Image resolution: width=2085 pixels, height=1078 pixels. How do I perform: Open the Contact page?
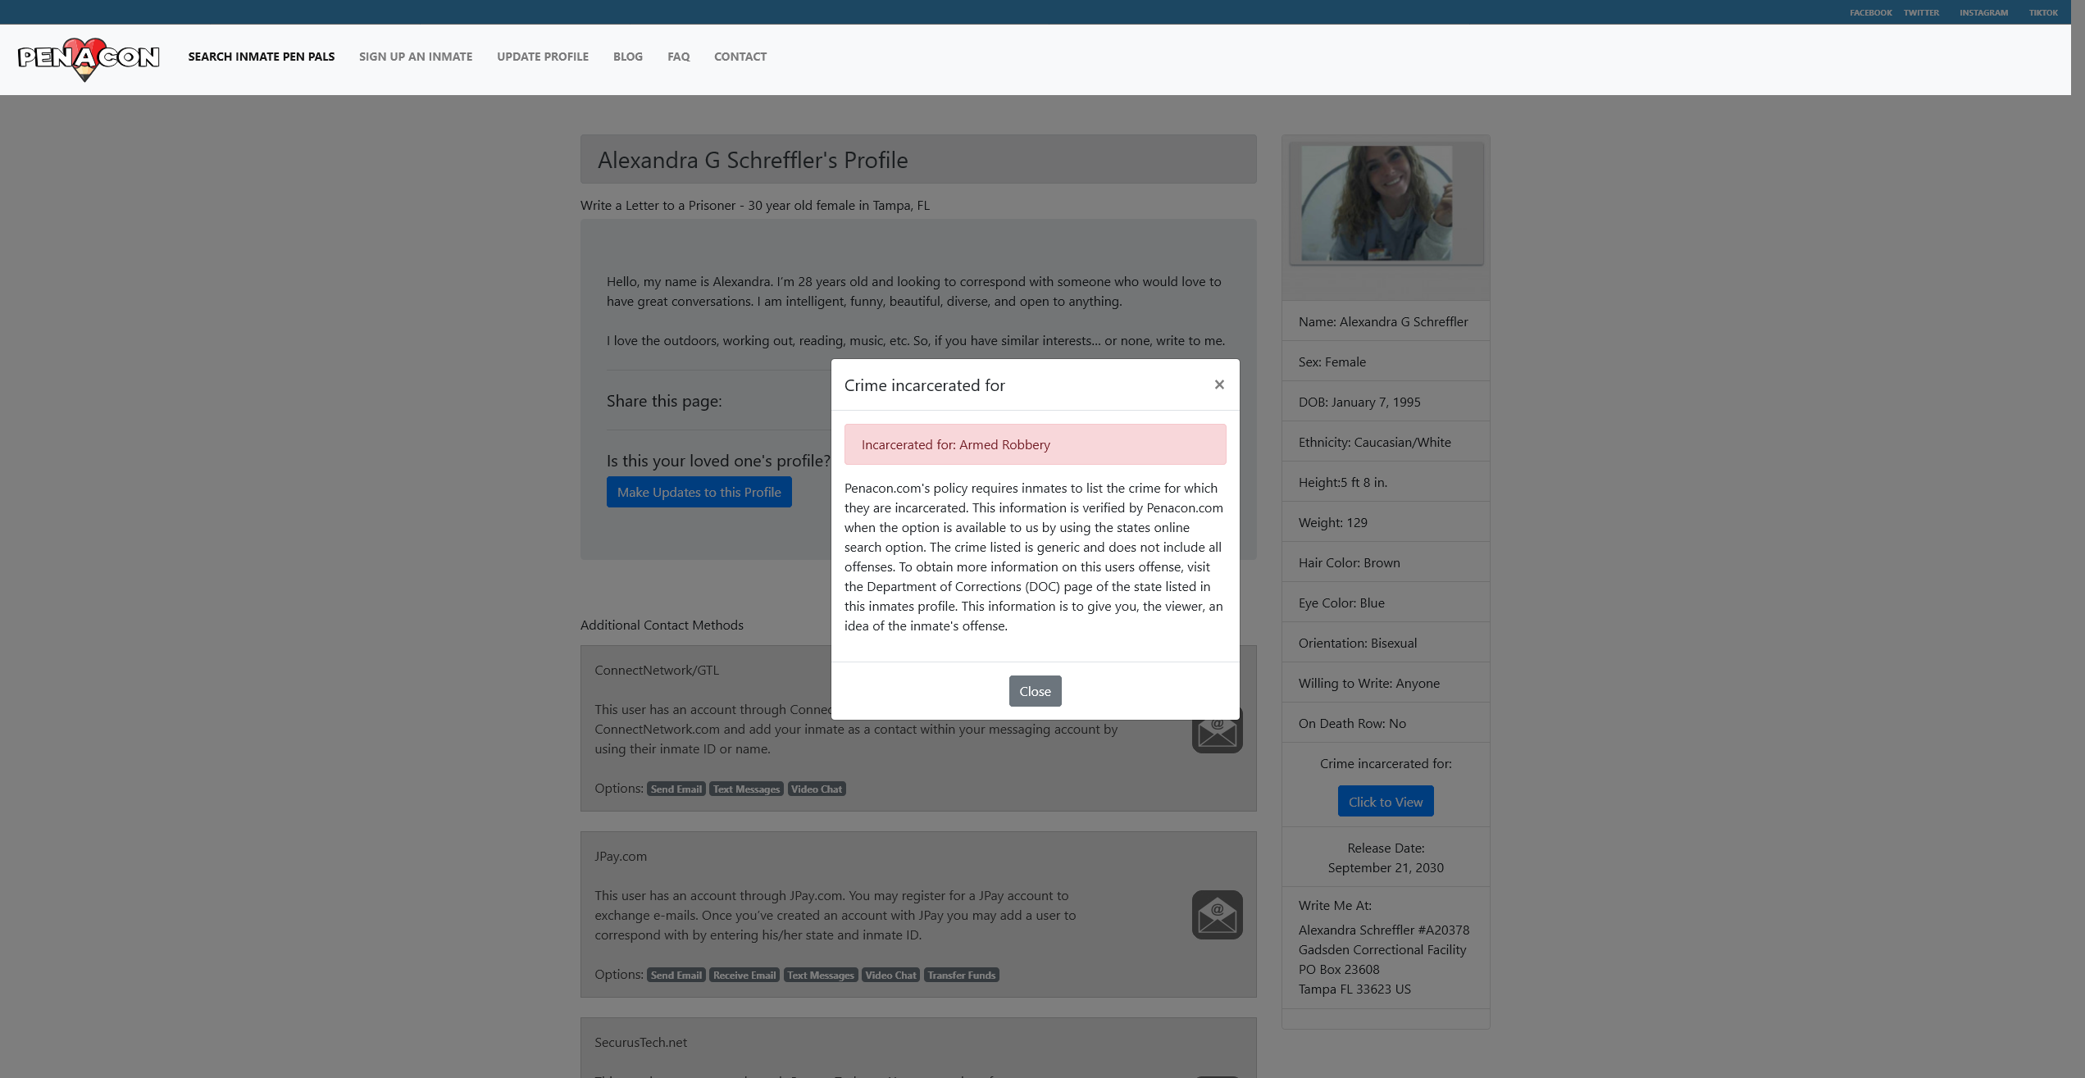click(x=740, y=57)
